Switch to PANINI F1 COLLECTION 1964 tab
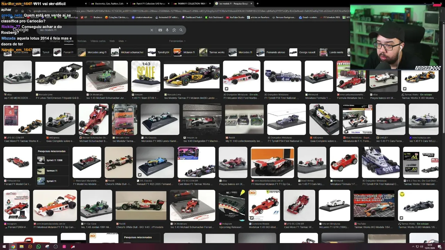 [x=192, y=3]
